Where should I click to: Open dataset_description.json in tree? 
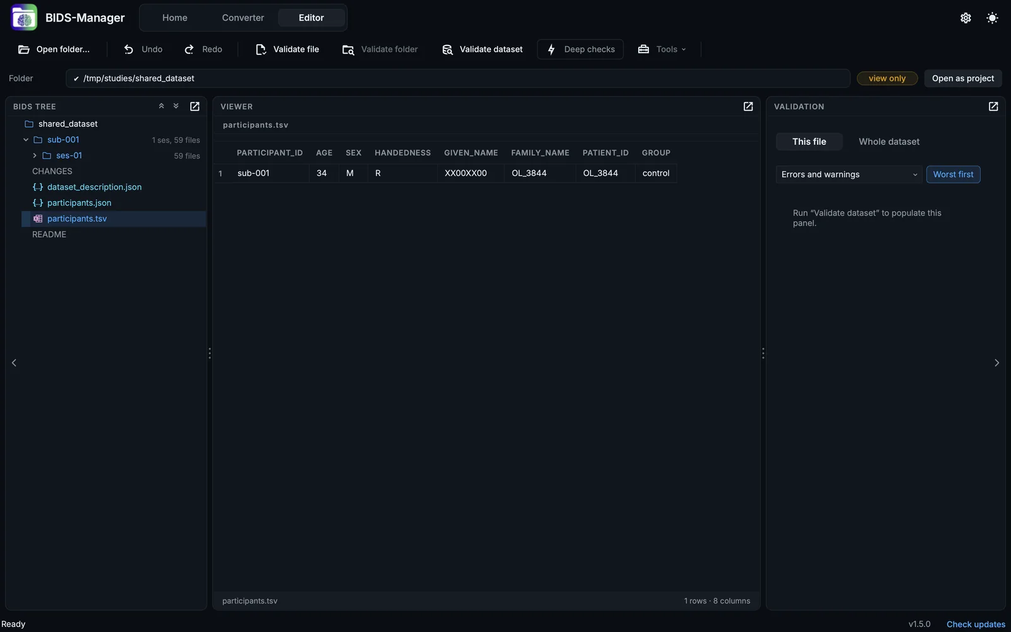point(94,187)
